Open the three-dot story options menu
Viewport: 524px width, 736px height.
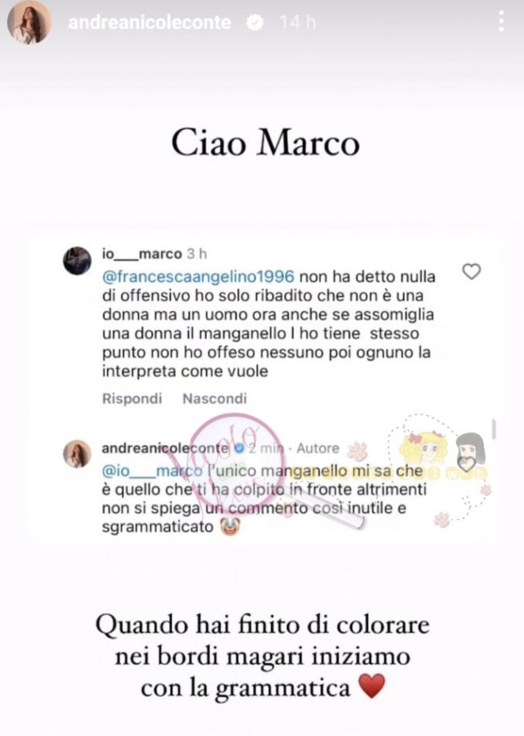click(501, 22)
